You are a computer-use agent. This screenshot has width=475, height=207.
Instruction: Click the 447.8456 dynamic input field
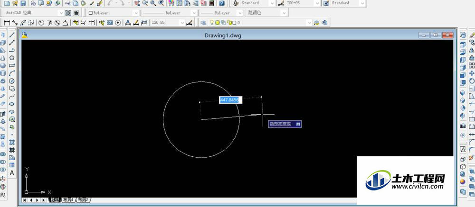(x=230, y=100)
